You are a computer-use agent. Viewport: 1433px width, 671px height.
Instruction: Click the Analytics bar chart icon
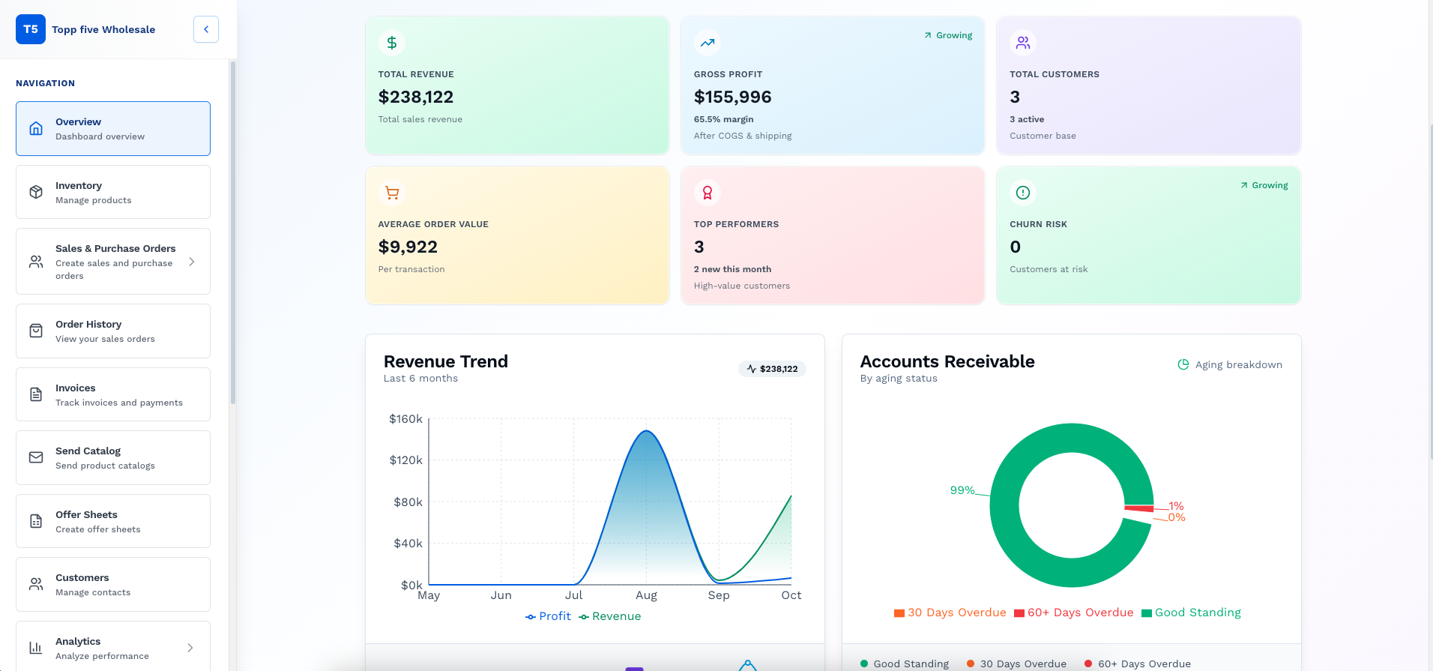pos(36,648)
